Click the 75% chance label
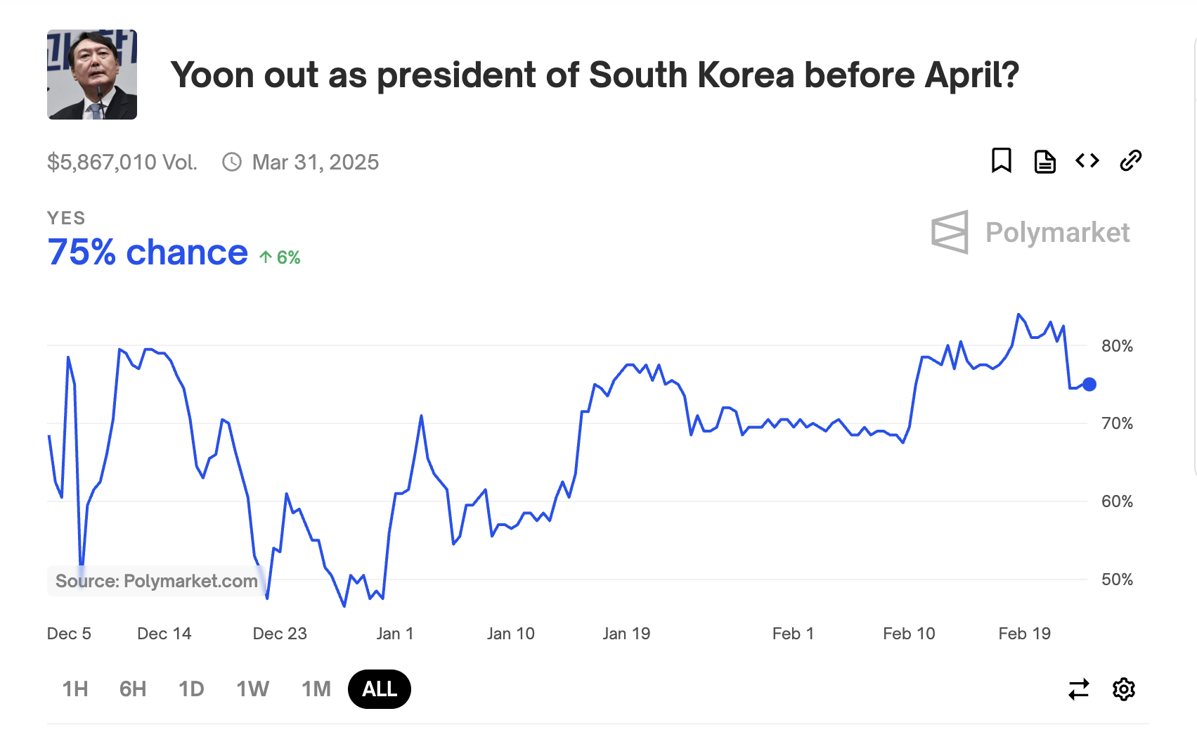Image resolution: width=1197 pixels, height=730 pixels. (146, 252)
